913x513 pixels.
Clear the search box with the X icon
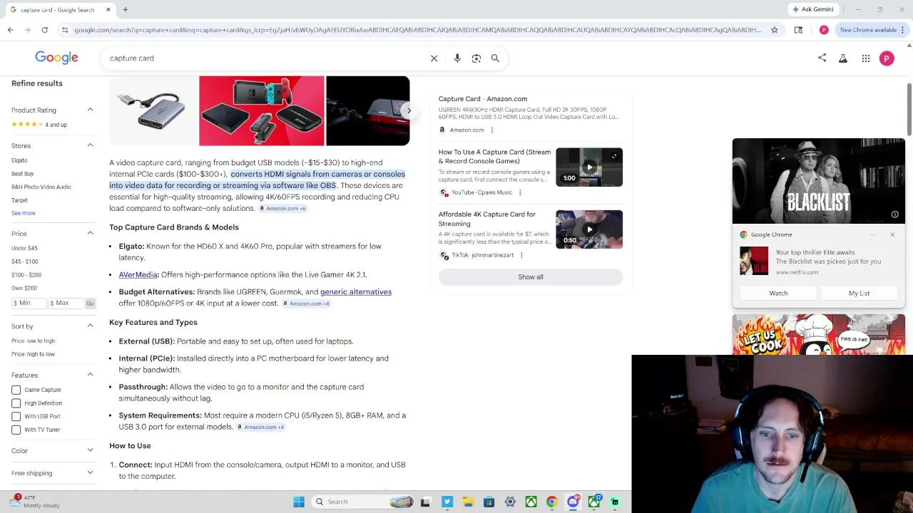pos(434,58)
